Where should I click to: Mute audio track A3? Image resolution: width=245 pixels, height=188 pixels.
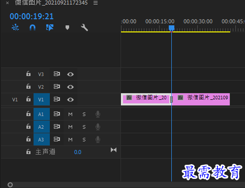point(70,140)
